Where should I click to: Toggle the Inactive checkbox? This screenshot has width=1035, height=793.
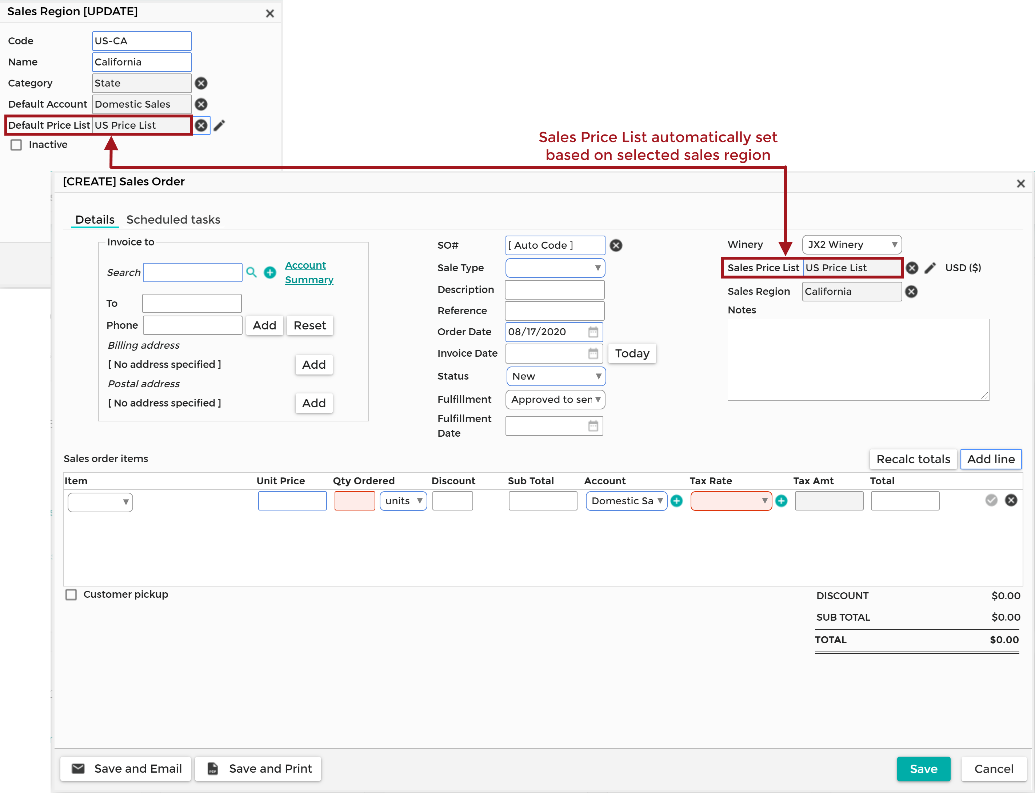coord(16,145)
